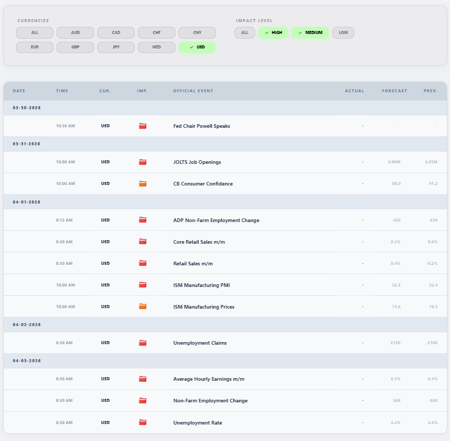The image size is (450, 441).
Task: Click the 8:15 AM time for ADP event
Action: point(64,220)
